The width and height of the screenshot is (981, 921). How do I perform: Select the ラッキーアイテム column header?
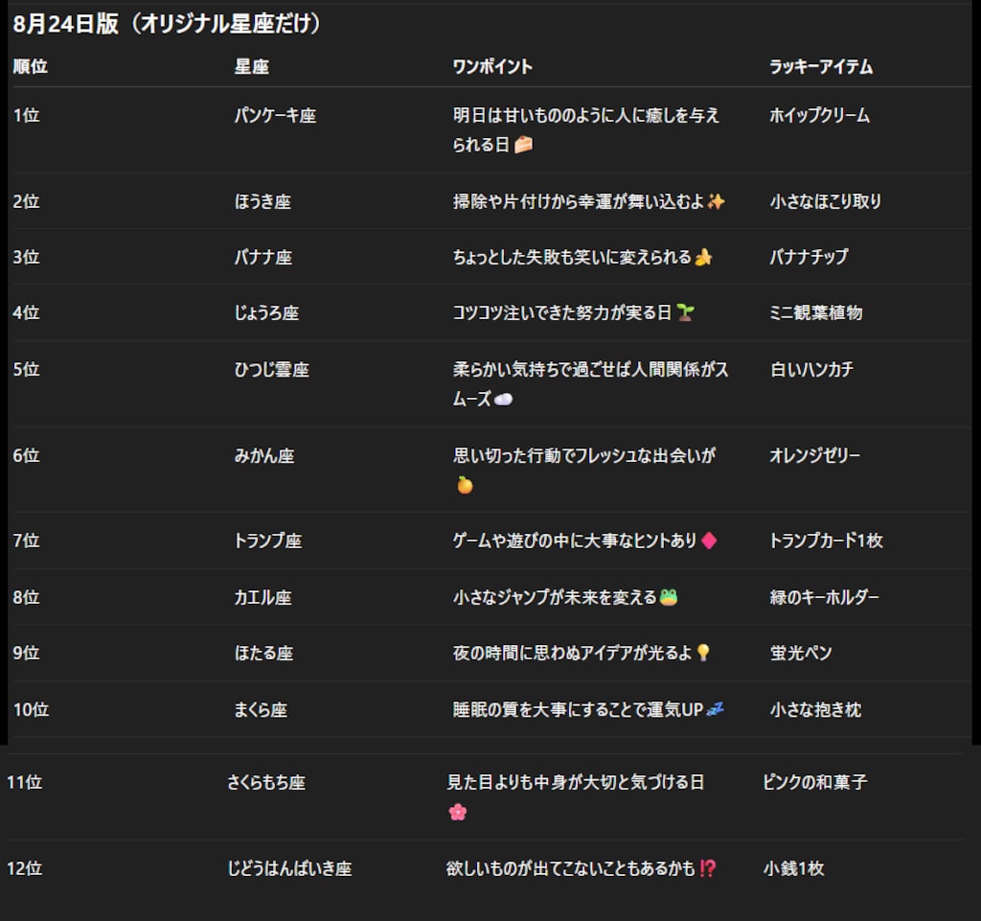[x=821, y=66]
